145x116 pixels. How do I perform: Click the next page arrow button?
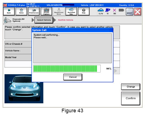[117, 71]
